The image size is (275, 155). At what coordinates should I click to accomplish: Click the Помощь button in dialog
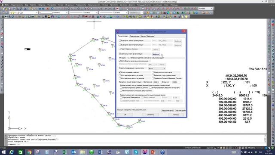[x=176, y=115]
